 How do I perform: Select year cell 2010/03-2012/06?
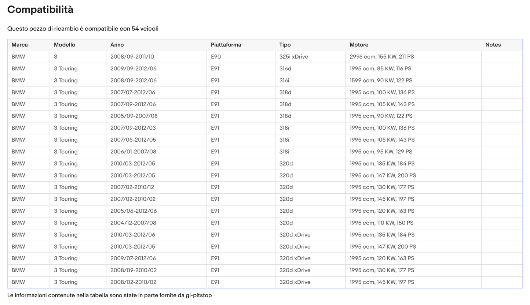pyautogui.click(x=157, y=235)
